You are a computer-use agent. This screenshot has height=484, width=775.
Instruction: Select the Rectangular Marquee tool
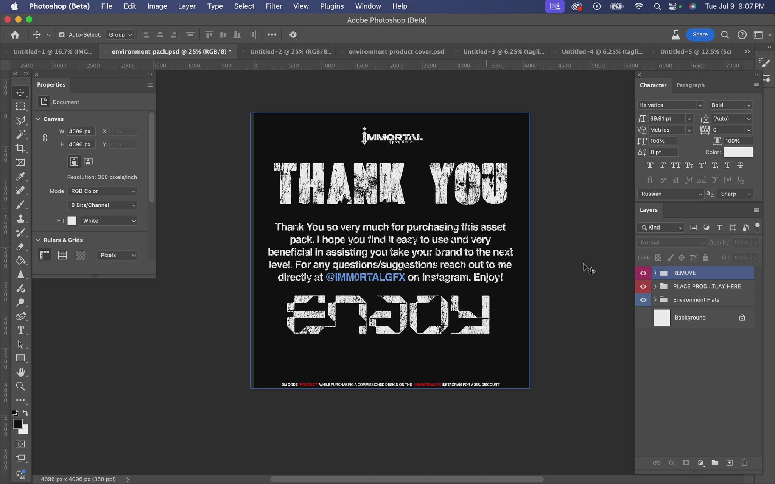pos(20,107)
